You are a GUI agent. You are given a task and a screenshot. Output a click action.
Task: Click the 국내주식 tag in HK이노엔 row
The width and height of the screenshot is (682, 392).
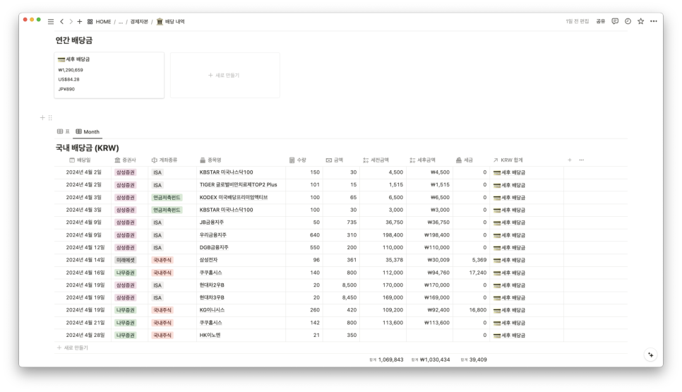coord(162,335)
